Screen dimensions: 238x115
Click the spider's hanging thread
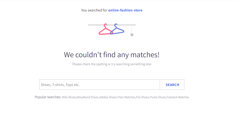coord(132,29)
